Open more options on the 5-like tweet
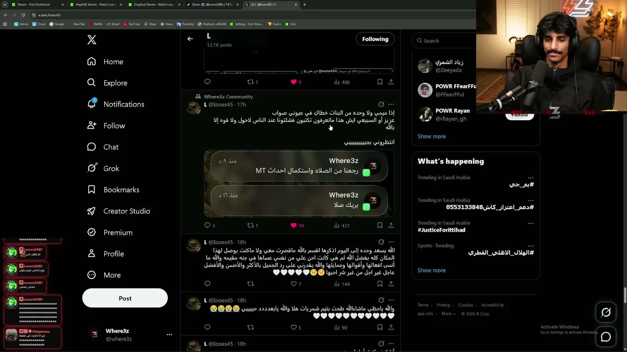 point(391,300)
